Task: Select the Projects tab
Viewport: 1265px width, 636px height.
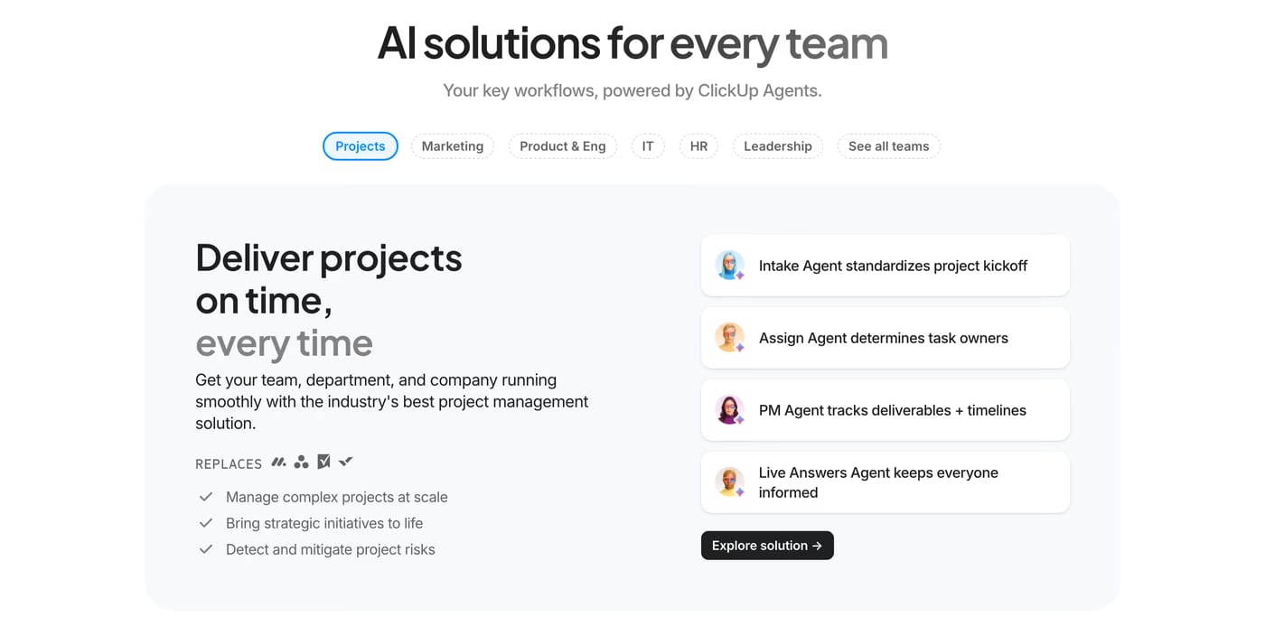Action: pyautogui.click(x=361, y=146)
